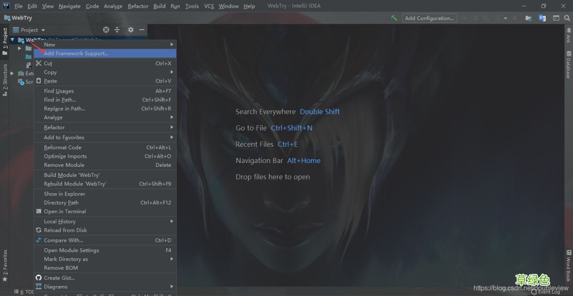Hide the Project panel with minus icon

(x=141, y=30)
